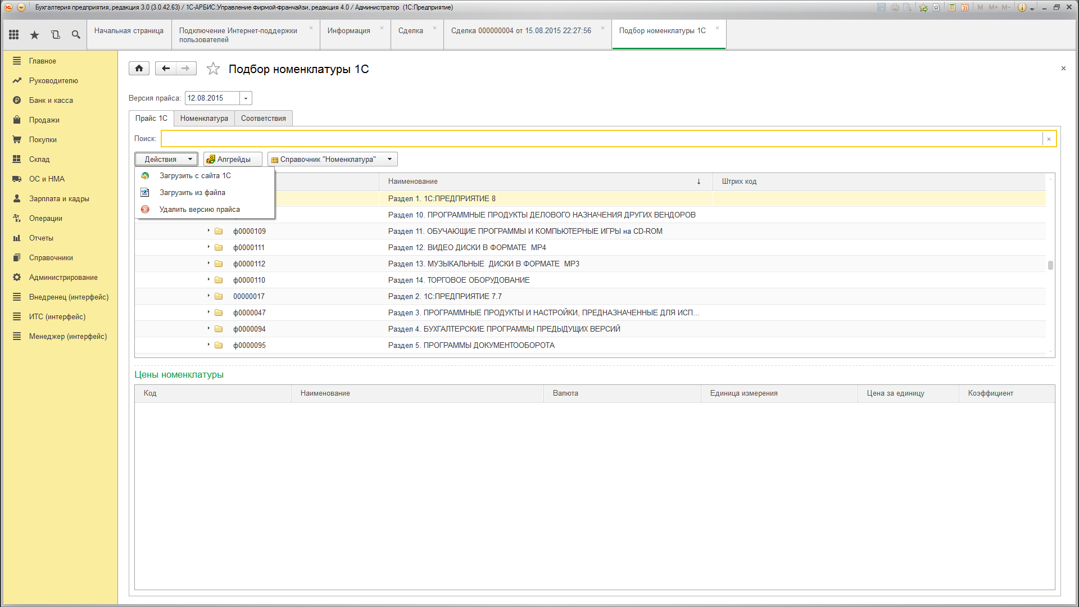
Task: Choose Удалить версию прайса
Action: point(199,209)
